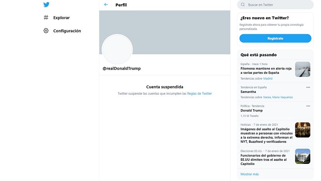This screenshot has height=181, width=321.
Task: Click the empty profile avatar circle
Action: click(117, 50)
